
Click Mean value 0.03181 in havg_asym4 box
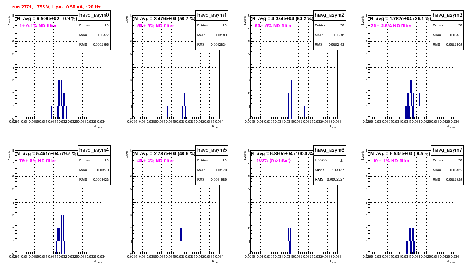(103, 170)
